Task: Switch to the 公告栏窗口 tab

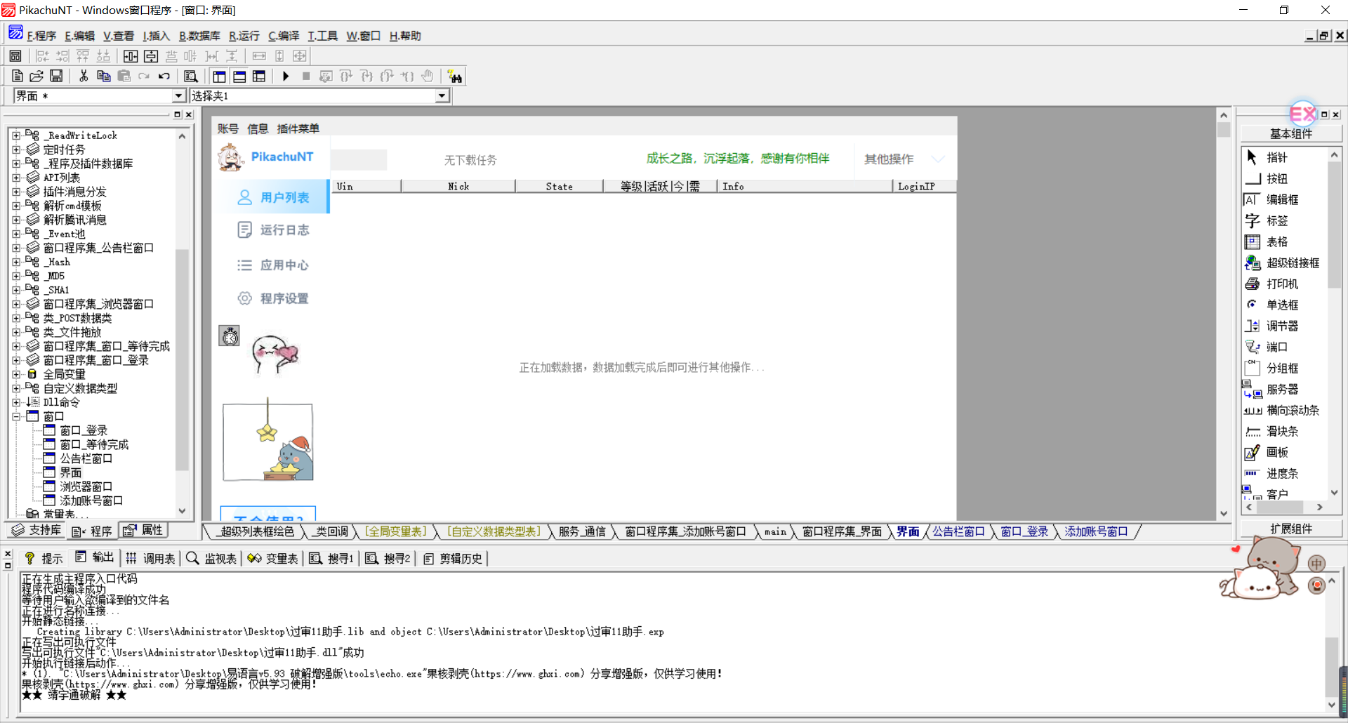Action: click(x=958, y=532)
